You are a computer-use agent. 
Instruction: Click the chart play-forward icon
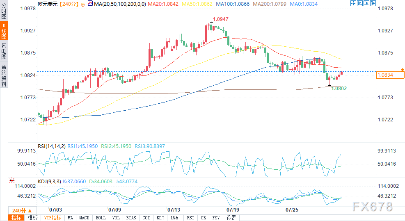366,3
